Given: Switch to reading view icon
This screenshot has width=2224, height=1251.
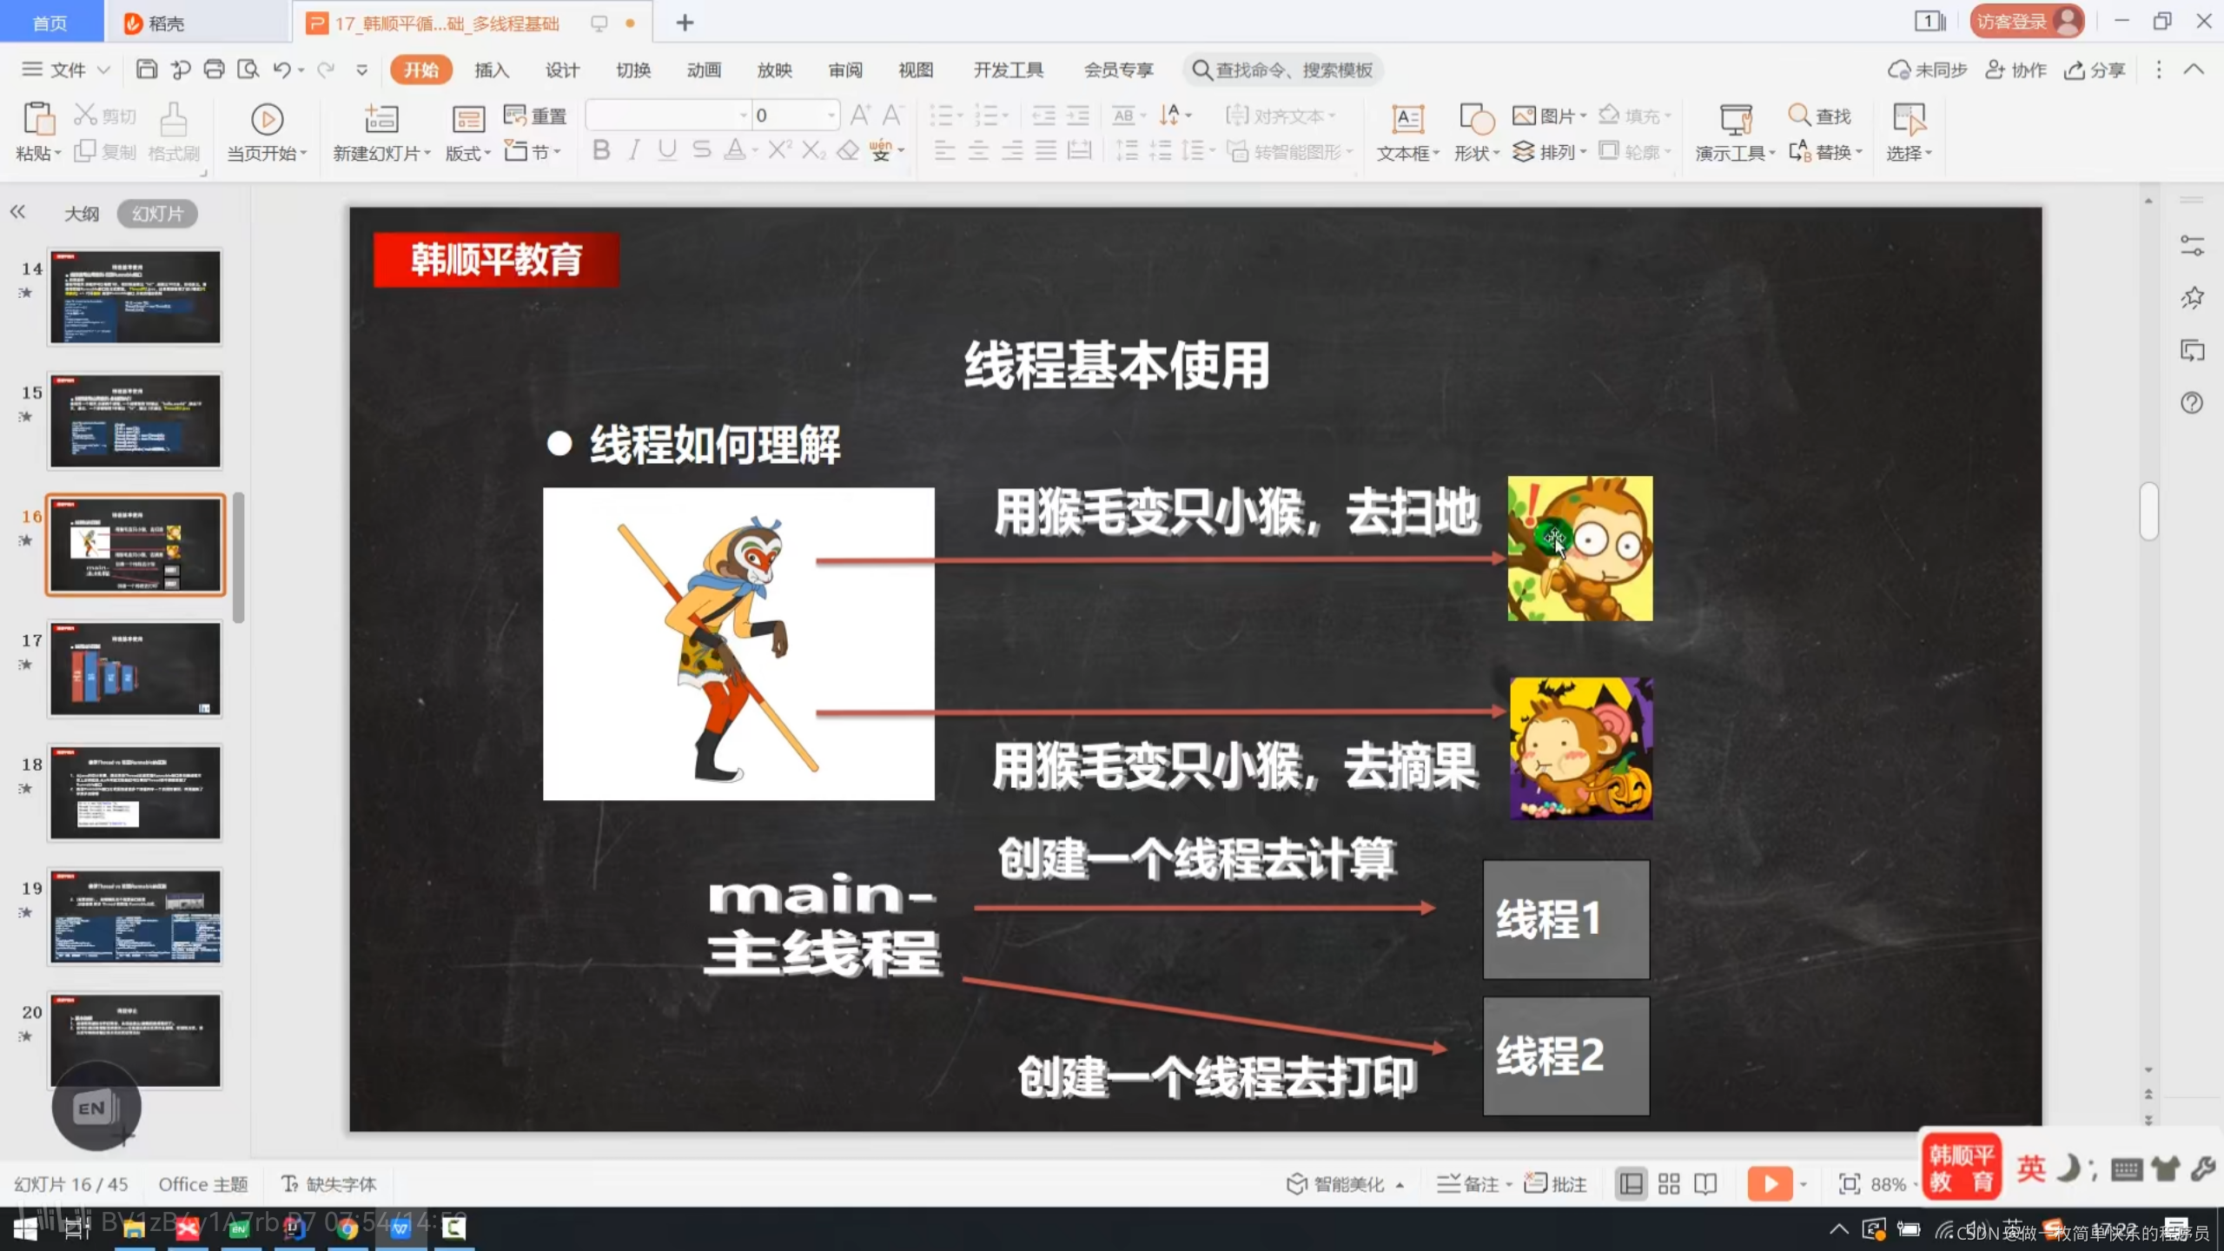Looking at the screenshot, I should pyautogui.click(x=1705, y=1184).
